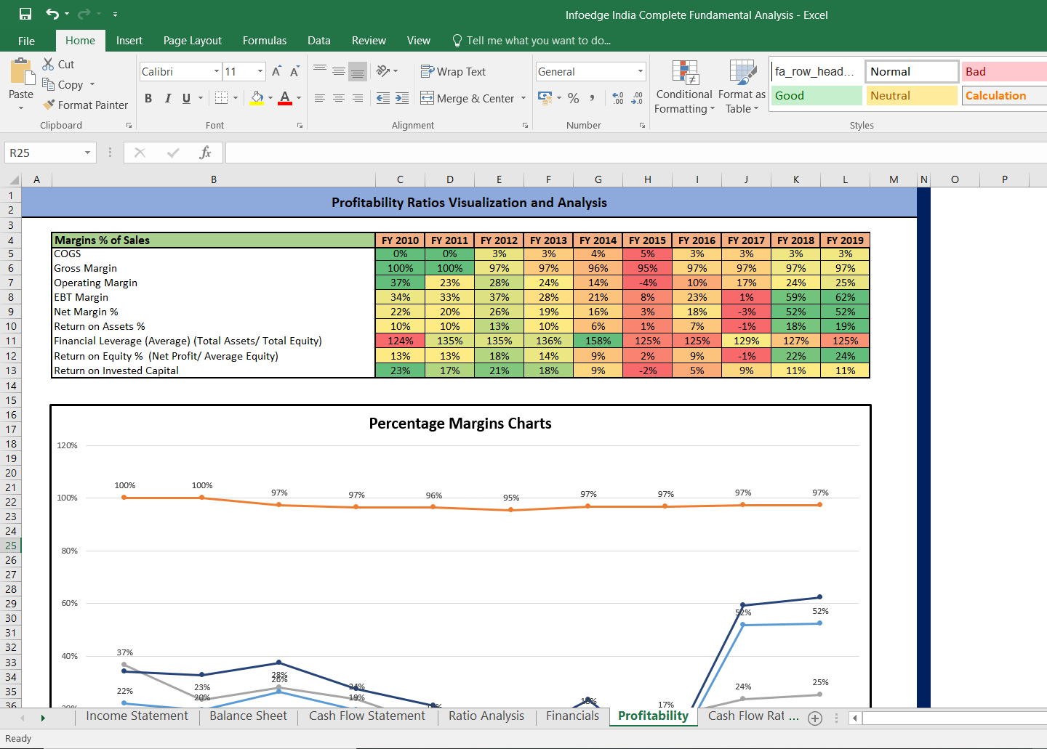Increase the number of decimal places
This screenshot has width=1047, height=749.
click(x=618, y=98)
